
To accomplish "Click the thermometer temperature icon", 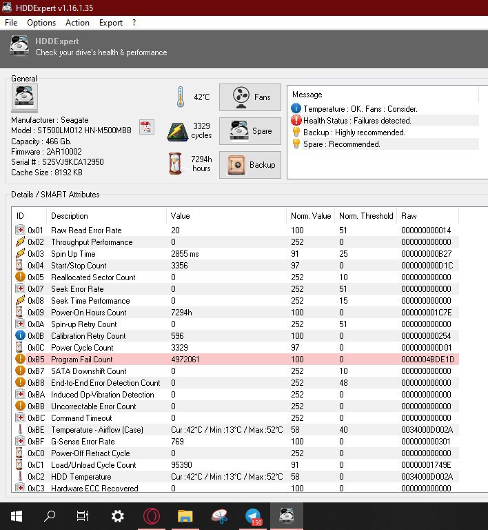I will [181, 97].
